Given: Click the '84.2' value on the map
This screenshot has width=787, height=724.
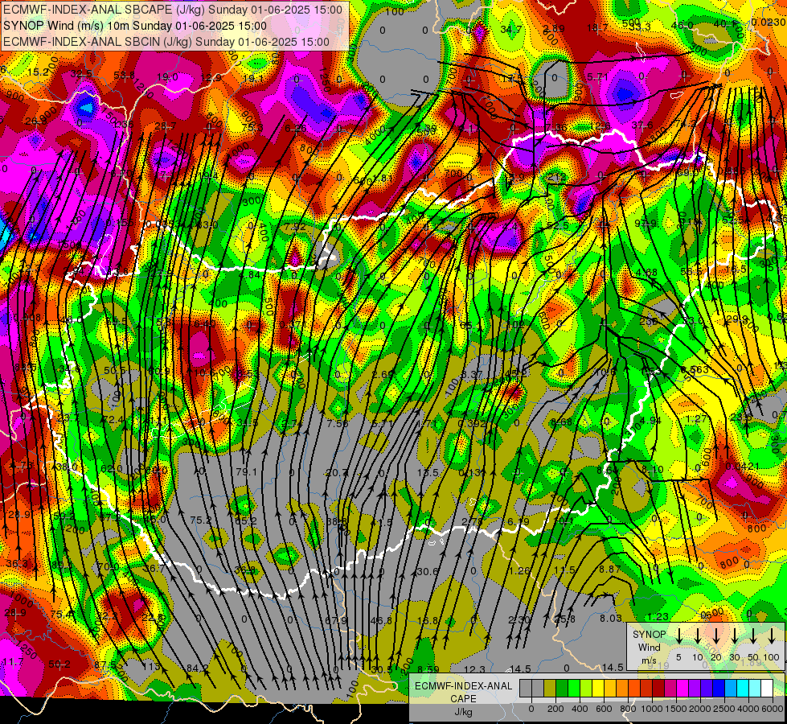Looking at the screenshot, I should 197,668.
